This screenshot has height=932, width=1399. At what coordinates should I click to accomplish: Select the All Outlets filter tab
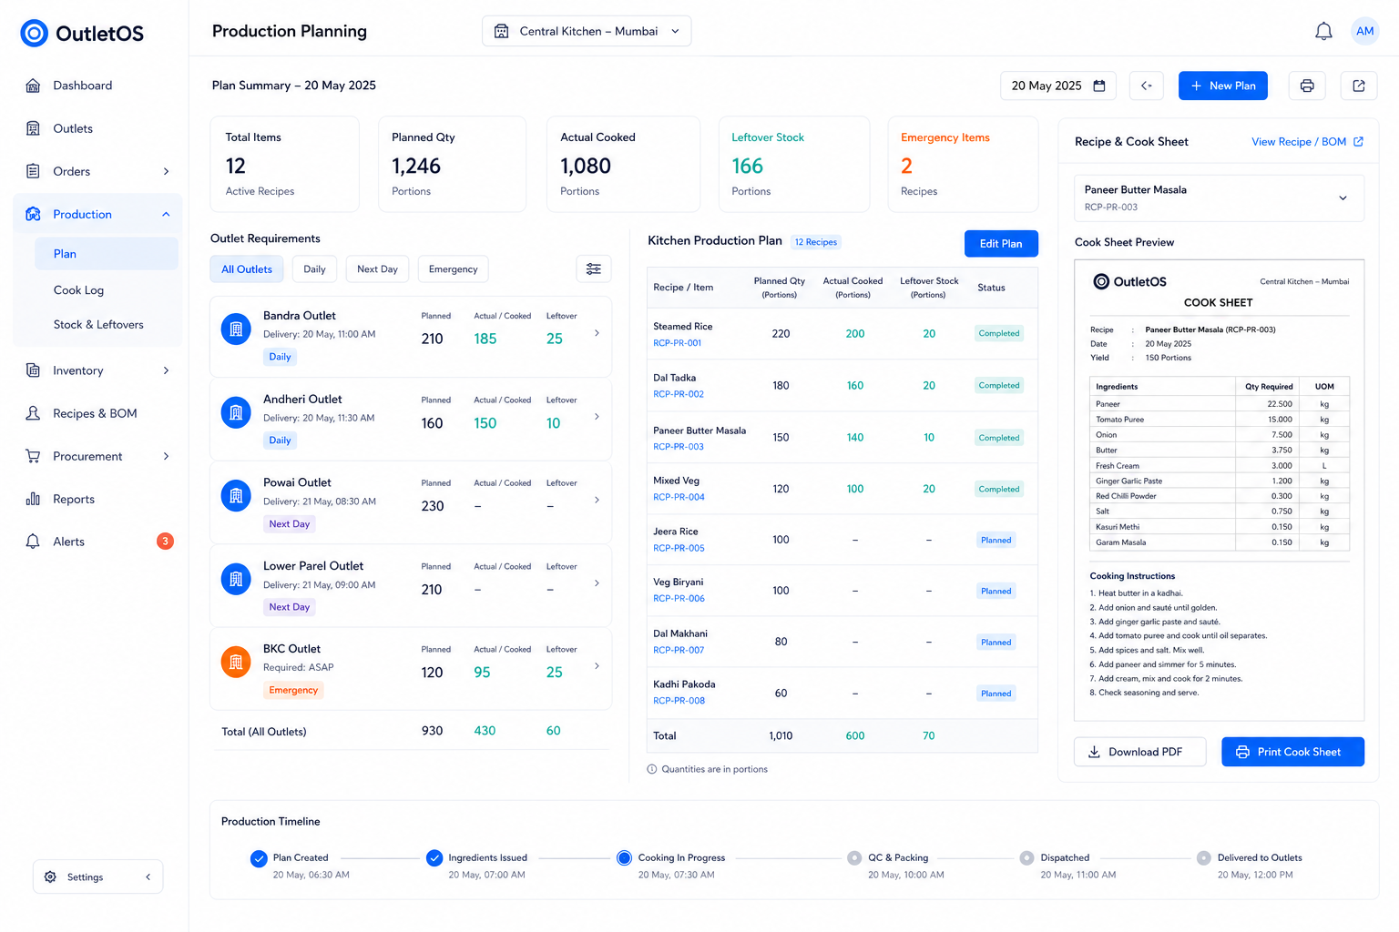(x=247, y=269)
